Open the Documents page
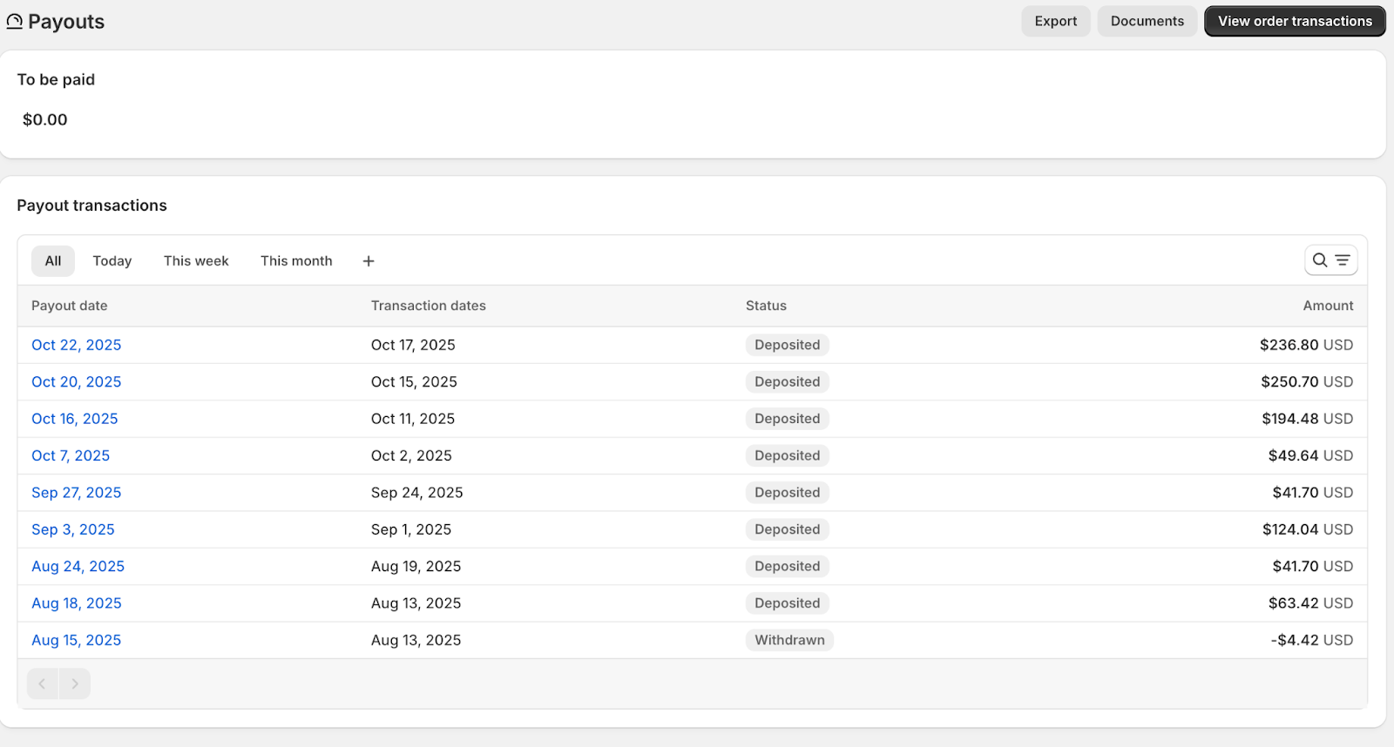 1147,21
